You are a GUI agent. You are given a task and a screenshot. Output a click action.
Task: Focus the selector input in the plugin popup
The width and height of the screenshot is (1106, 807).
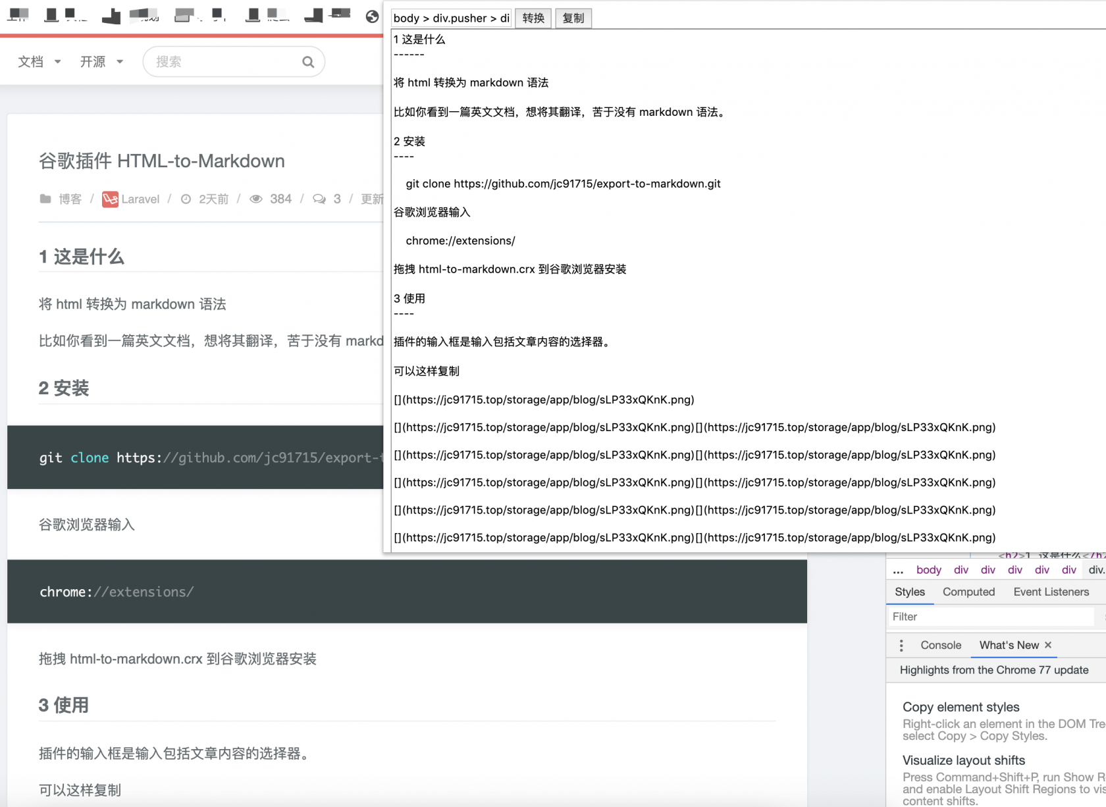(451, 18)
